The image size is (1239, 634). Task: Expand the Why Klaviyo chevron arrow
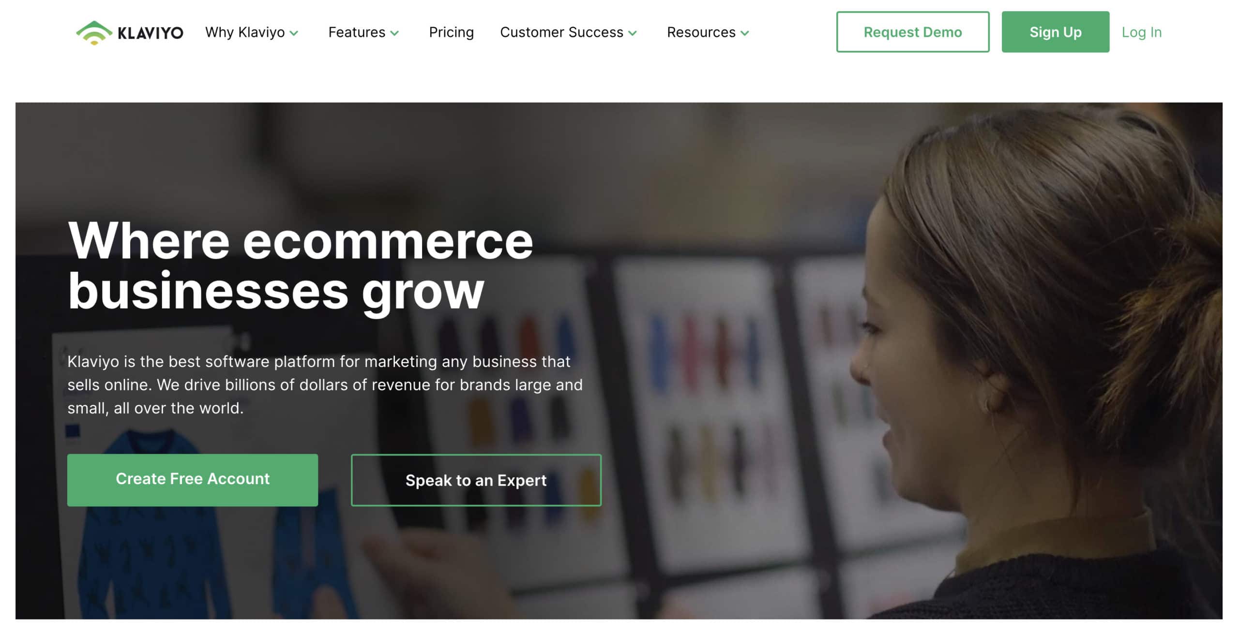click(294, 33)
